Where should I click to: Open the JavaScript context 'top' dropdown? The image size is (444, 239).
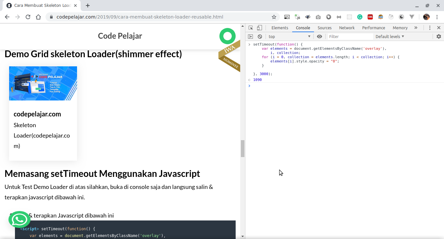[x=289, y=37]
